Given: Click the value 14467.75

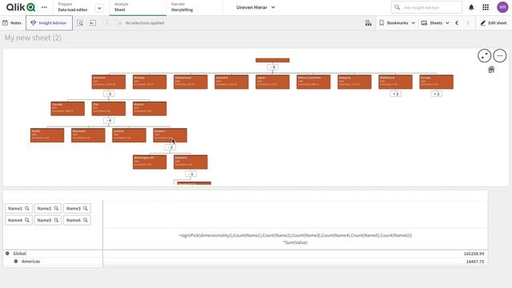Looking at the screenshot, I should pyautogui.click(x=475, y=262).
